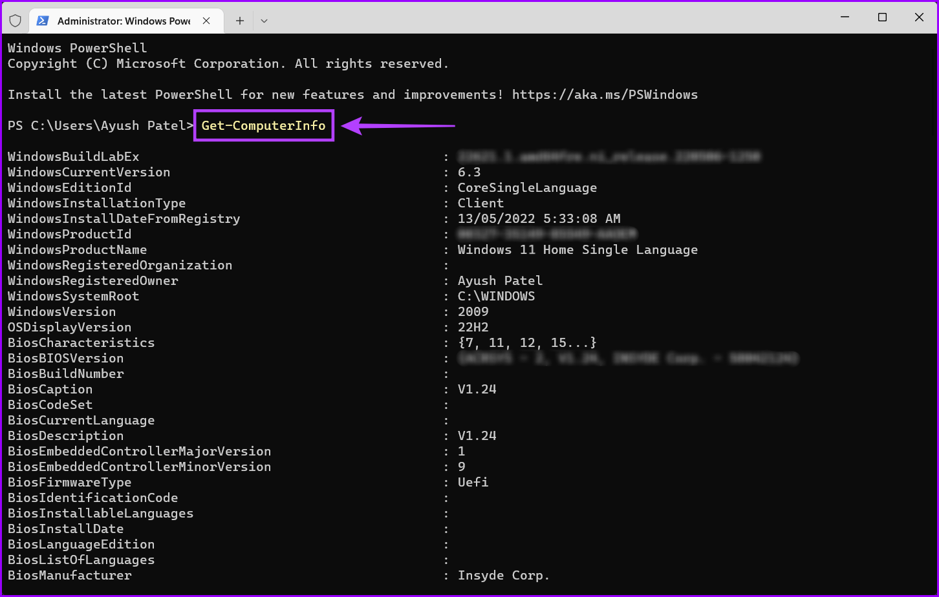
Task: Click the BiosInstallDate property name
Action: 66,529
